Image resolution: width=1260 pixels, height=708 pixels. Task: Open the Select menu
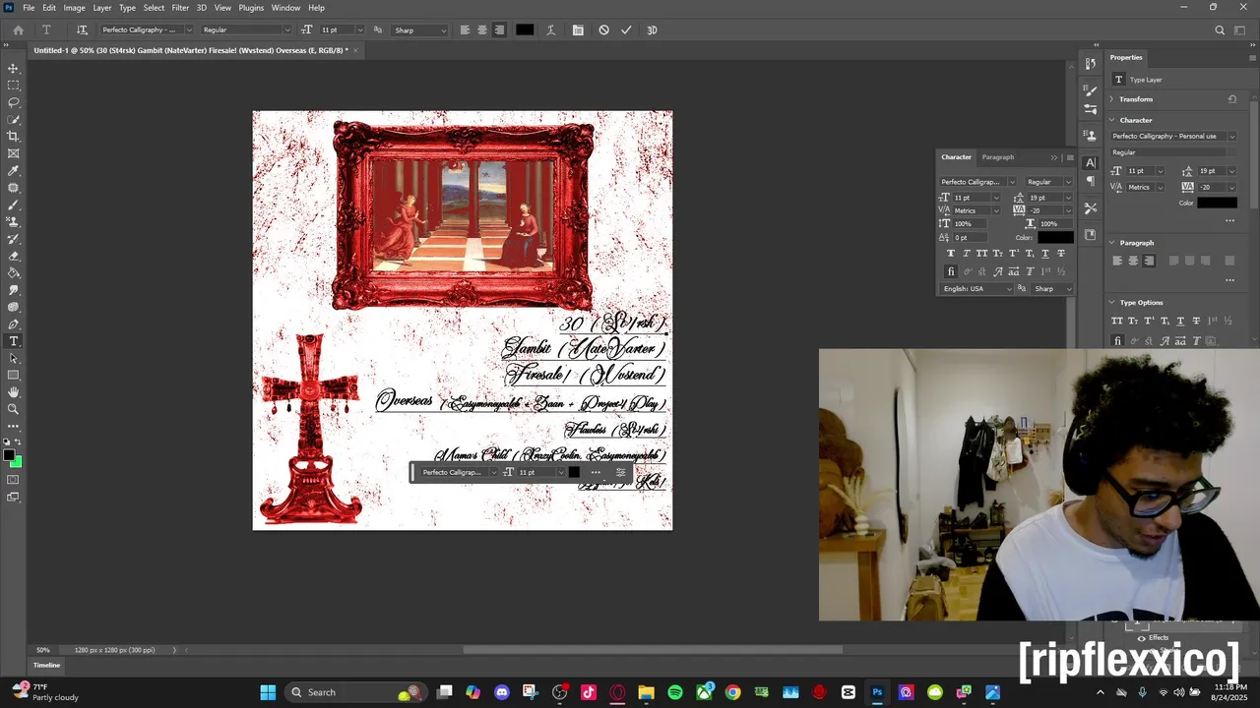tap(155, 8)
